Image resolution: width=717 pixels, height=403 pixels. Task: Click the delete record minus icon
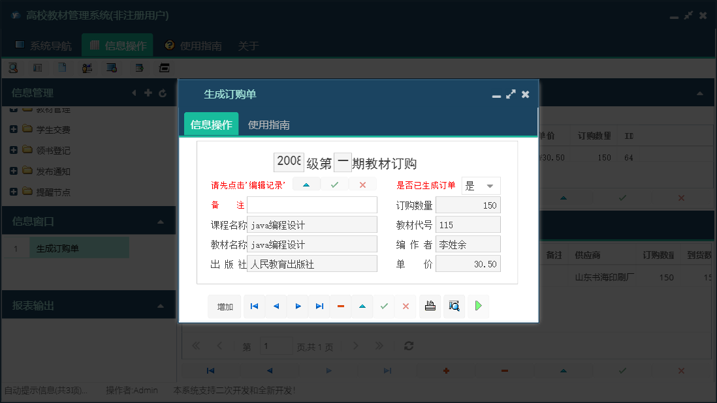[x=340, y=306]
